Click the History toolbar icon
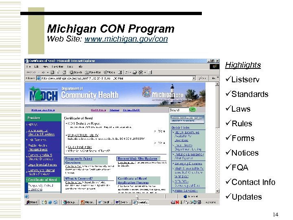 coord(120,73)
